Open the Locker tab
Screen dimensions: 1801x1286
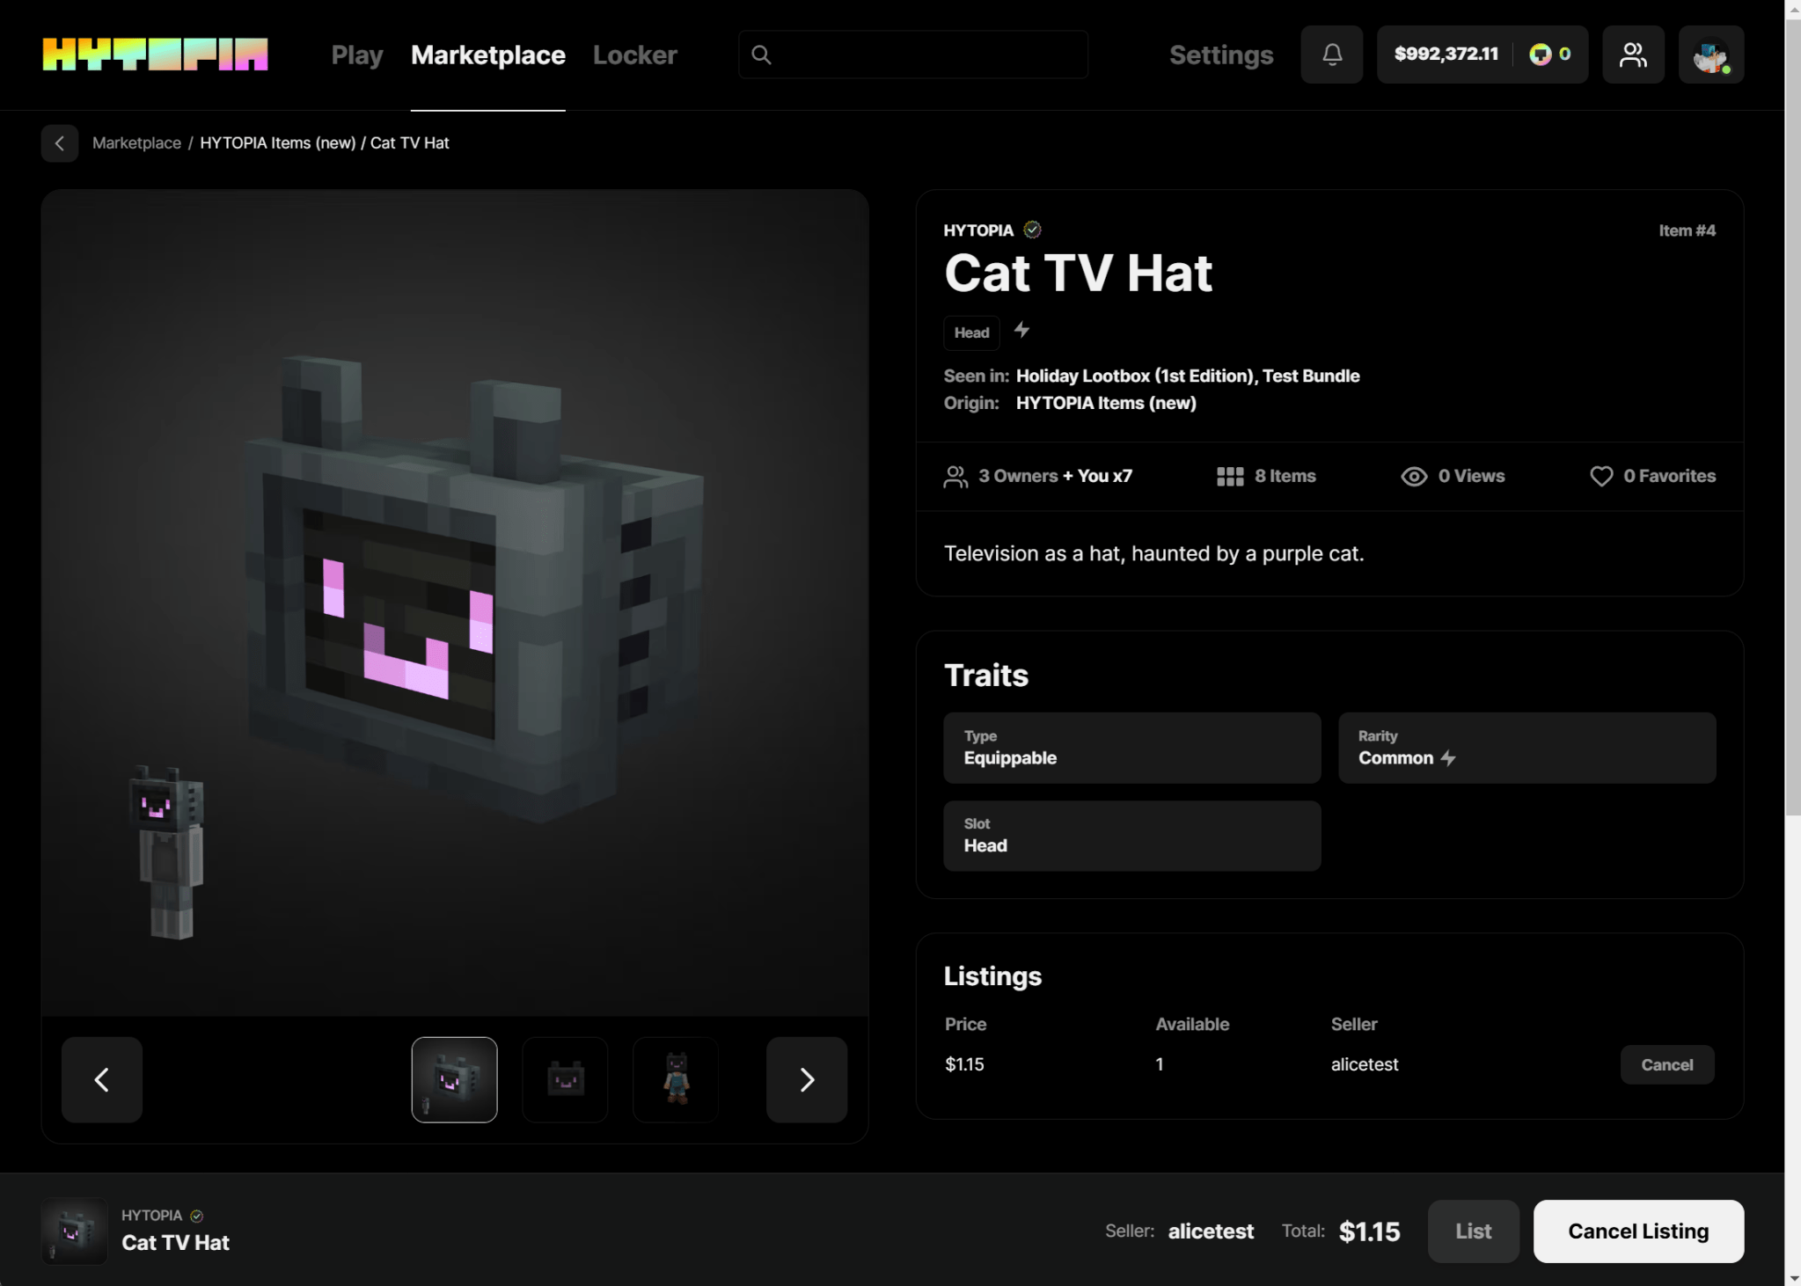(x=634, y=55)
